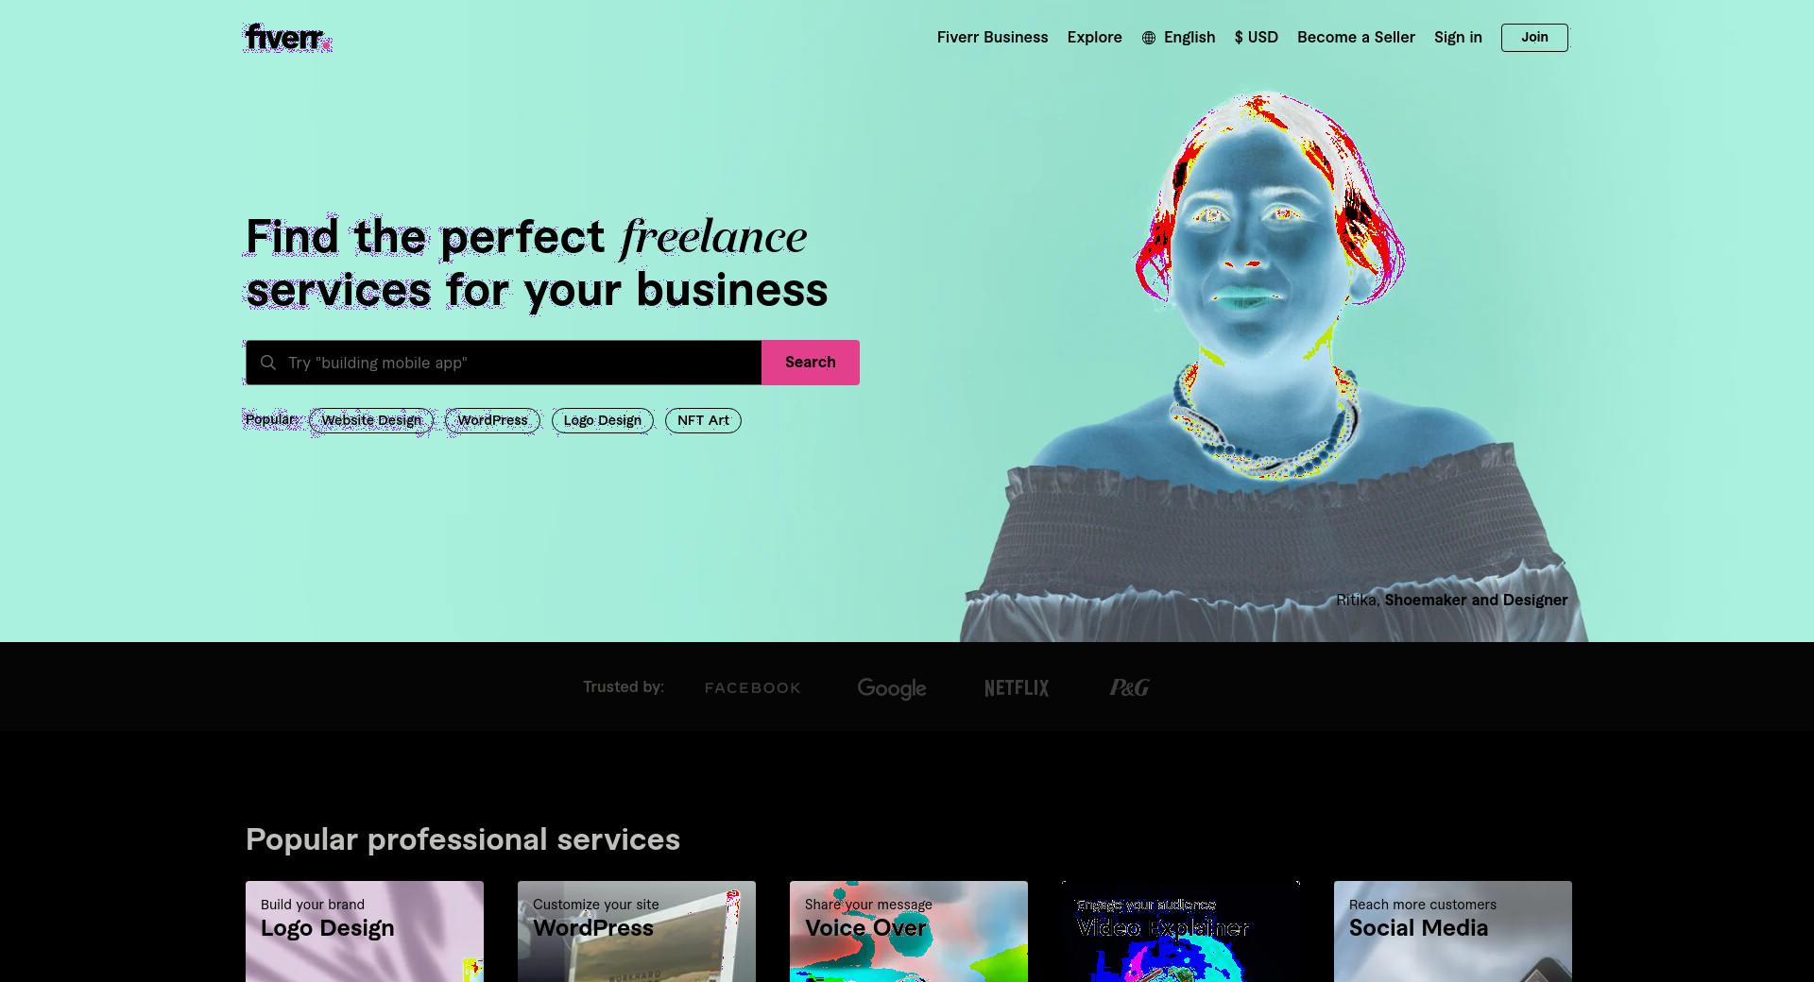The image size is (1814, 982).
Task: Click the globe language icon
Action: (x=1149, y=38)
